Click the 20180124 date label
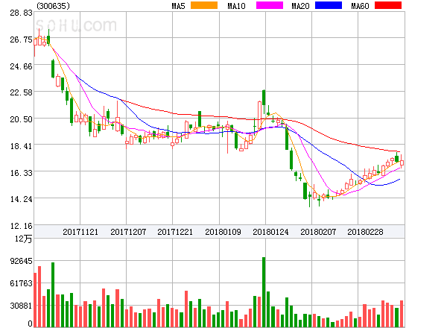This screenshot has width=447, height=328. pyautogui.click(x=270, y=232)
